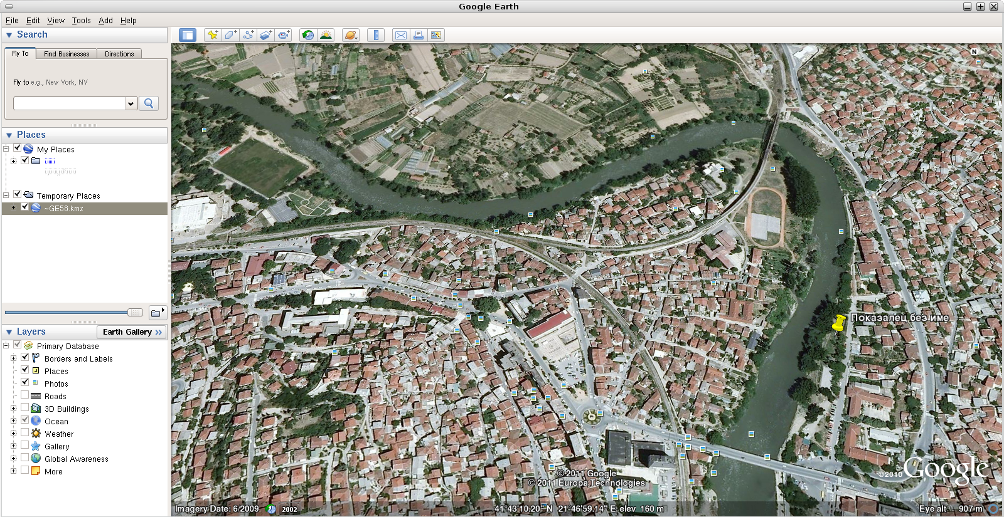Click in the Fly To input field
This screenshot has height=517, width=1004.
69,103
